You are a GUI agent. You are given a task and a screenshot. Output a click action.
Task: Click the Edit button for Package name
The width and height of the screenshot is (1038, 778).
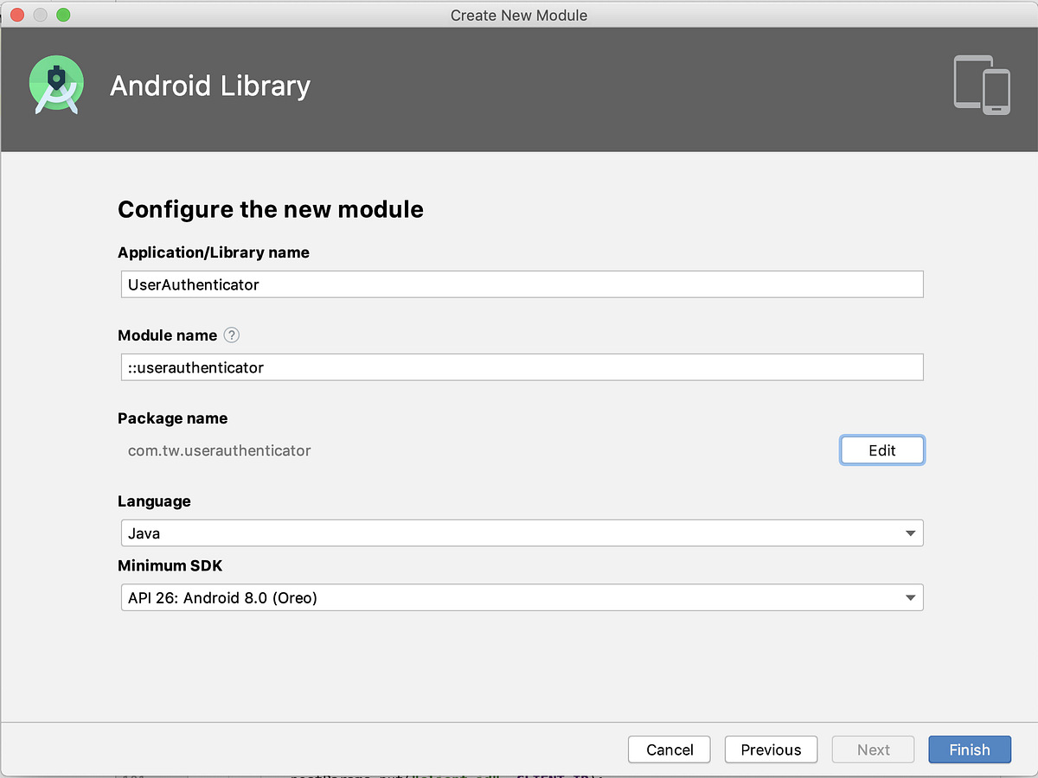[881, 450]
